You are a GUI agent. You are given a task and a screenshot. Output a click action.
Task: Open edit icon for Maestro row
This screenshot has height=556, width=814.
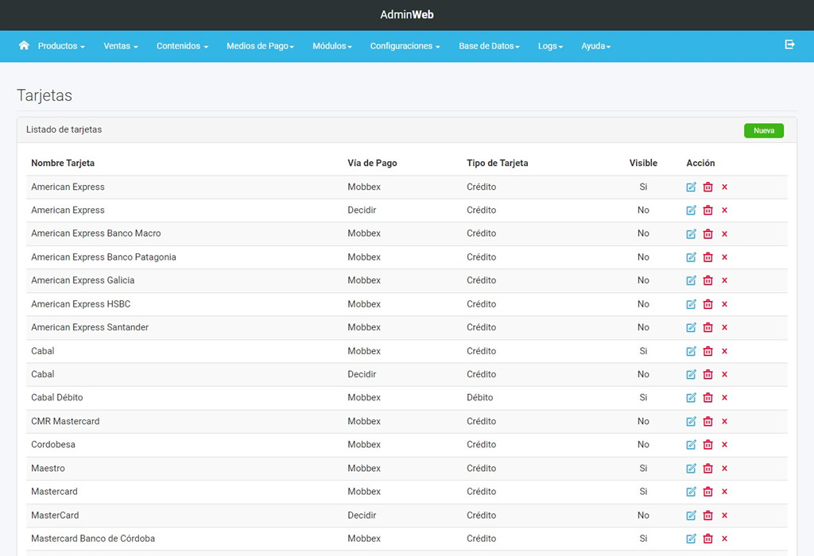click(691, 469)
